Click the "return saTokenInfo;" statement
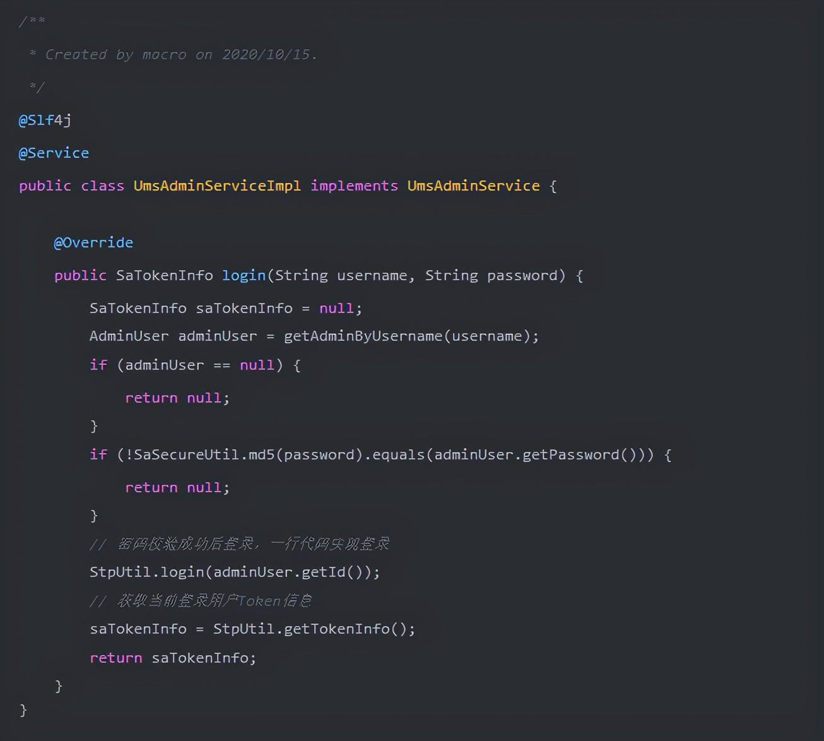 pyautogui.click(x=173, y=658)
